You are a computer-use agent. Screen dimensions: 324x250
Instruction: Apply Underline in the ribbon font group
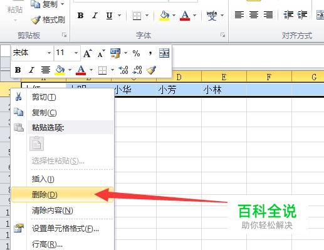tap(109, 16)
